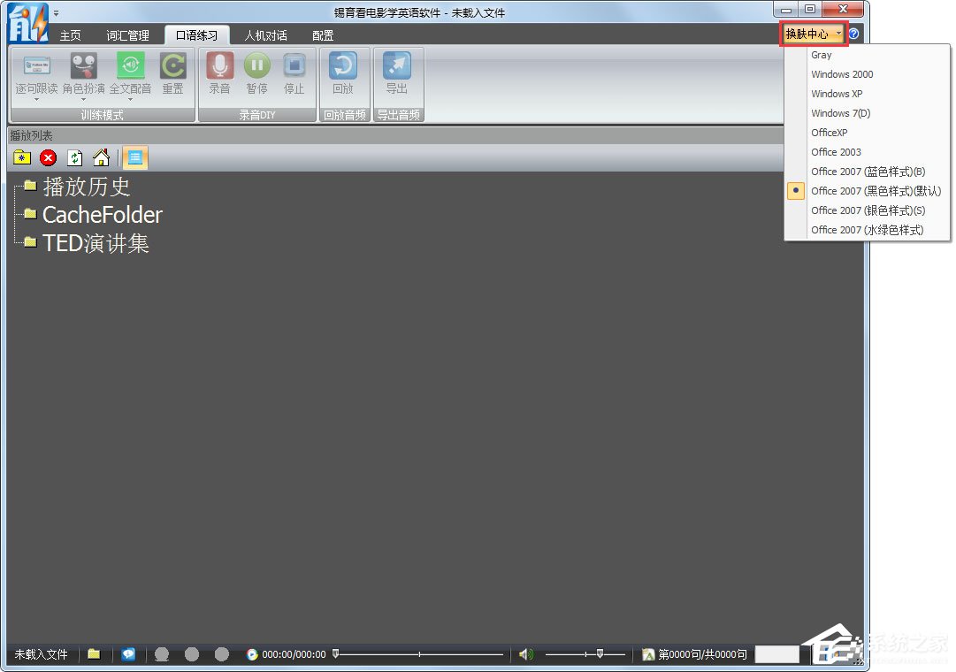956x672 pixels.
Task: Open the 逐句跟读 dropdown arrow
Action: [x=36, y=99]
